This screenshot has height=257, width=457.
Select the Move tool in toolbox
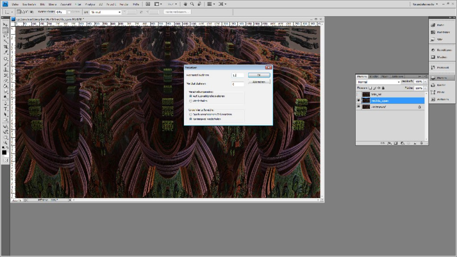[5, 25]
